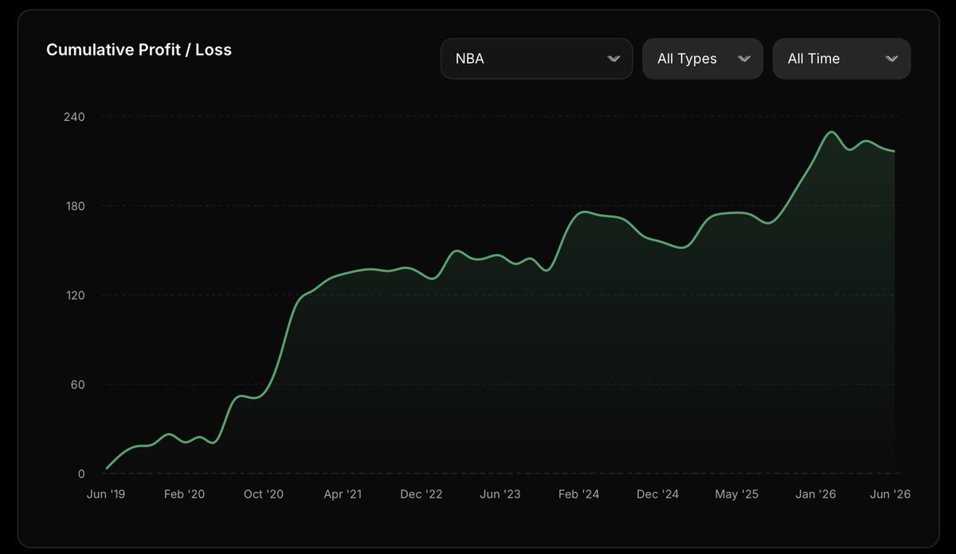Image resolution: width=956 pixels, height=554 pixels.
Task: Click the 120 y-axis label
Action: tap(74, 295)
